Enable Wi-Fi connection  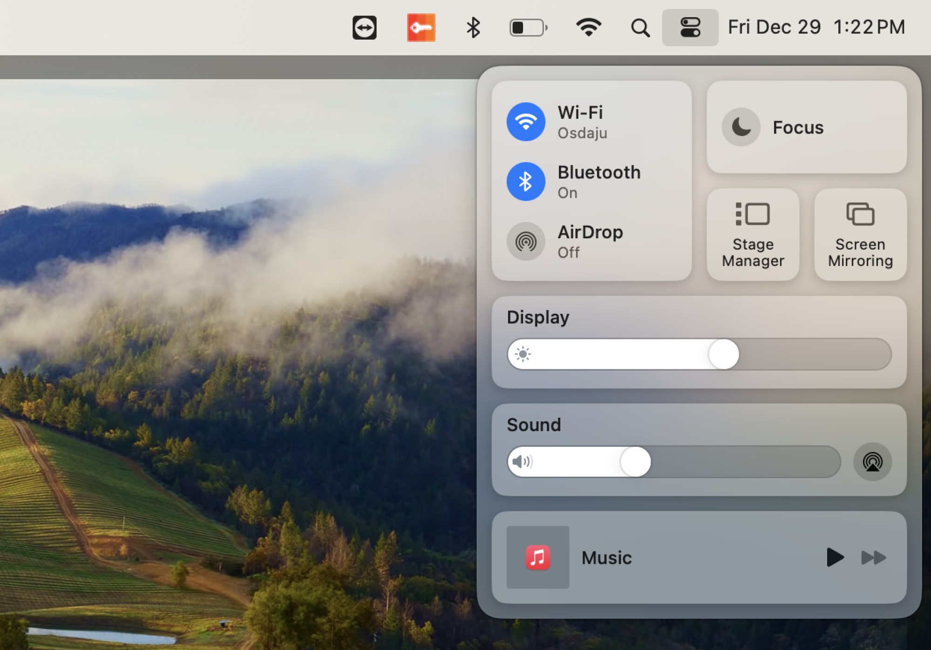[x=526, y=121]
